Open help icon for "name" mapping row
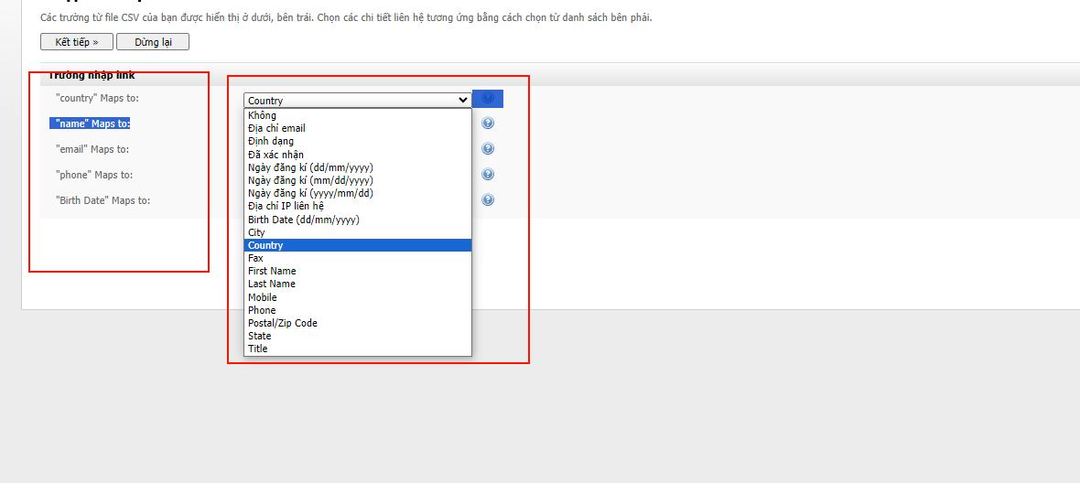This screenshot has height=483, width=1080. coord(488,123)
